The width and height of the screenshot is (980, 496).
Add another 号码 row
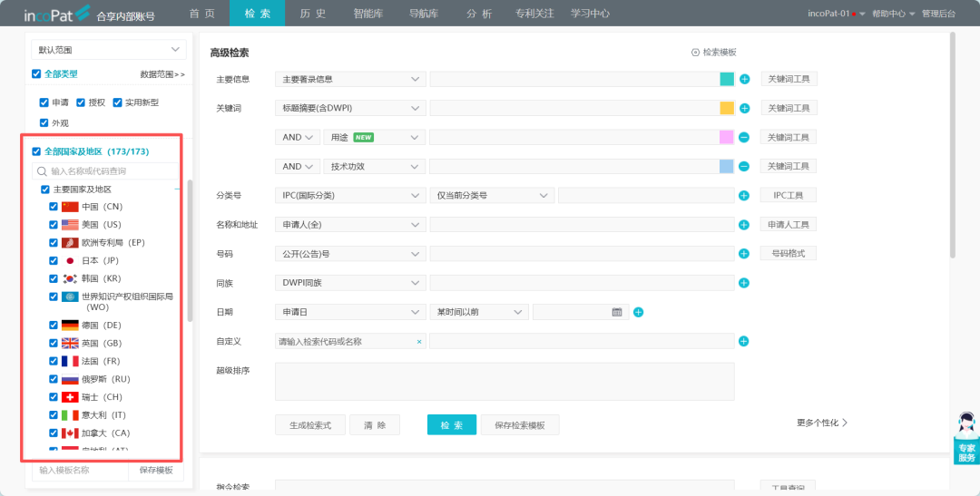744,254
